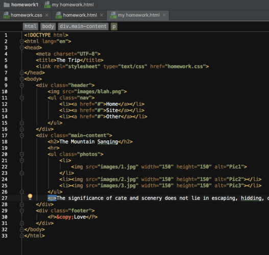Close the homework.css tab

click(x=46, y=15)
